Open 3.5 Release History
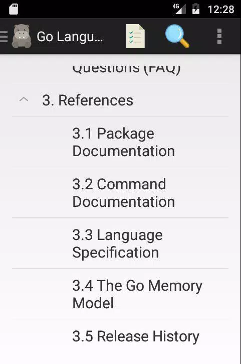The height and width of the screenshot is (364, 241). tap(120, 336)
